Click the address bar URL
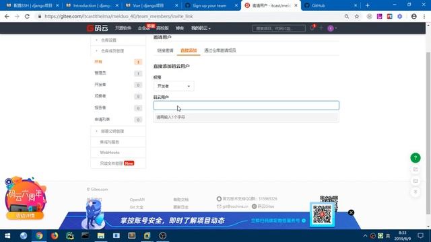431x242 pixels. (119, 16)
